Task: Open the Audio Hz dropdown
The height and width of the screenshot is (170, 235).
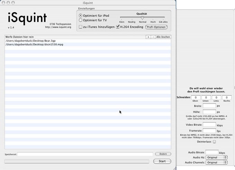Action: [x=216, y=158]
